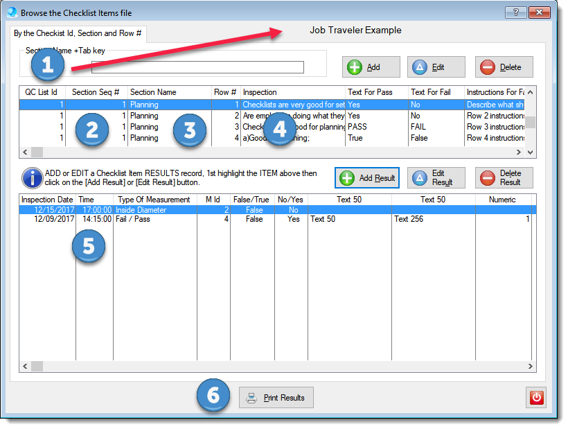Click the blue triangle Edit icon
The width and height of the screenshot is (568, 429).
click(419, 67)
